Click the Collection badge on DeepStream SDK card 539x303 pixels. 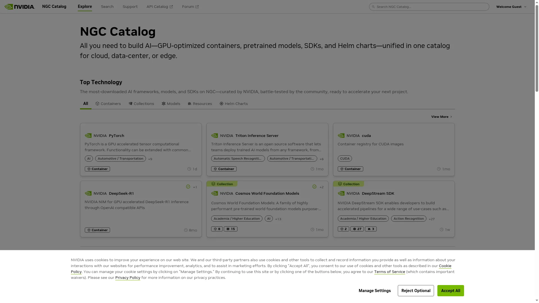[349, 184]
